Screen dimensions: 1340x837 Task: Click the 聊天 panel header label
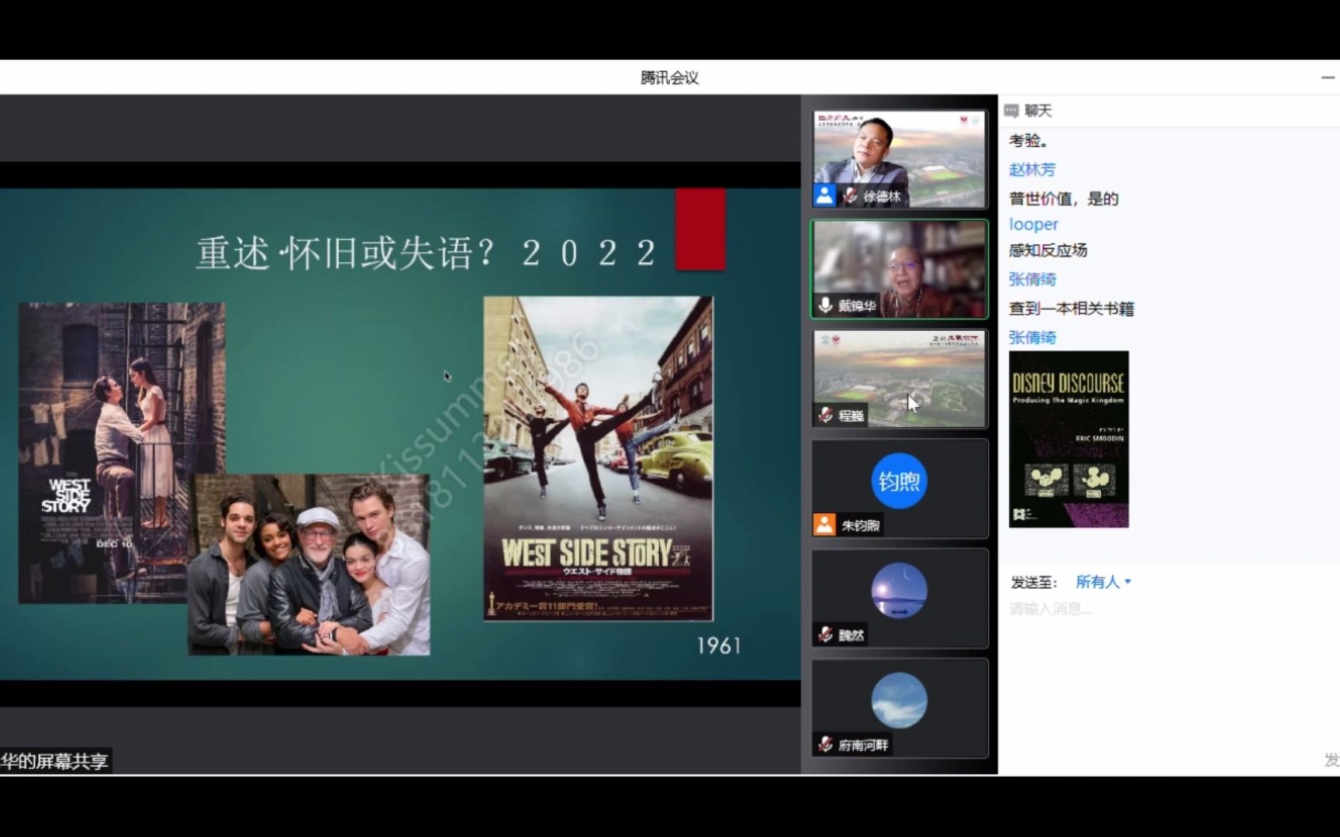pyautogui.click(x=1038, y=111)
